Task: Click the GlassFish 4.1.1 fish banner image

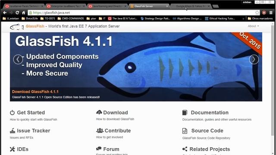Action: point(136,67)
